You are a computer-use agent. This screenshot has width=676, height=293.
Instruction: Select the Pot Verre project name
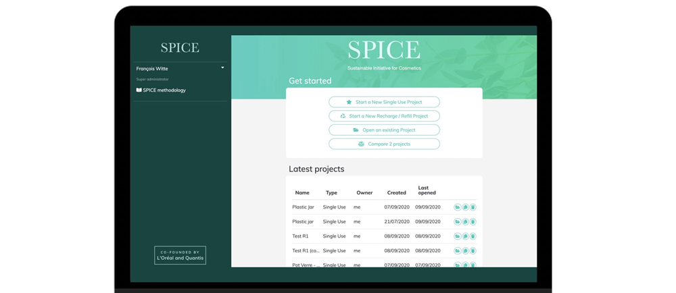coord(306,265)
